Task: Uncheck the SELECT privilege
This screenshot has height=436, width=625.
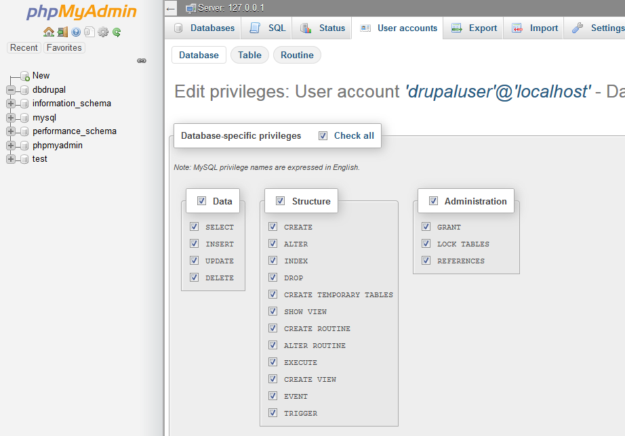Action: [194, 227]
